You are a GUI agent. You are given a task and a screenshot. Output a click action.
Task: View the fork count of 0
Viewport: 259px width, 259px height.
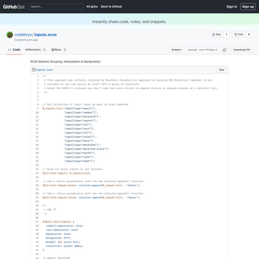tap(249, 34)
